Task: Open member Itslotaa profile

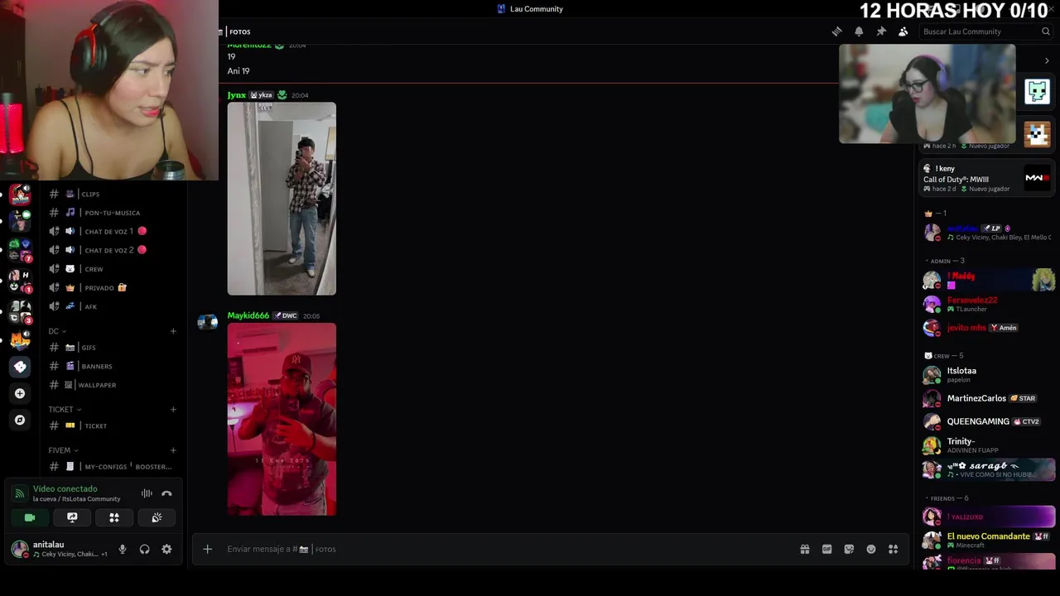Action: [x=989, y=374]
